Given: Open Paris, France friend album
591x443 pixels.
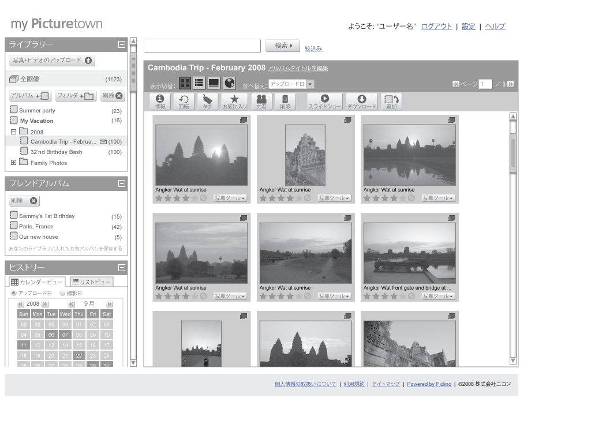Looking at the screenshot, I should (36, 226).
